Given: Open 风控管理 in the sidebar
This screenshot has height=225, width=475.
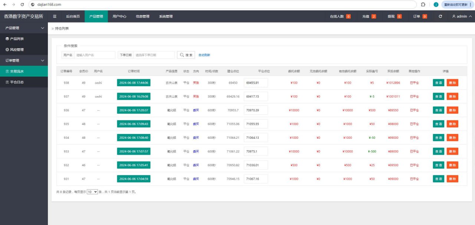Looking at the screenshot, I should point(17,50).
